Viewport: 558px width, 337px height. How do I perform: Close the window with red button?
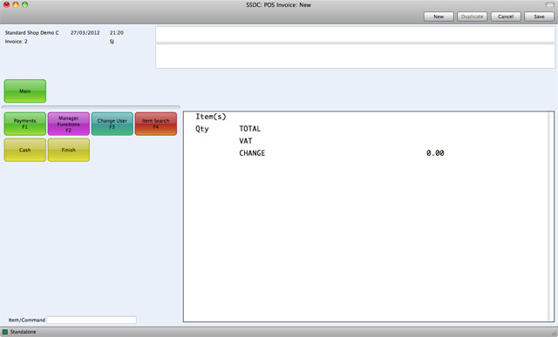6,4
